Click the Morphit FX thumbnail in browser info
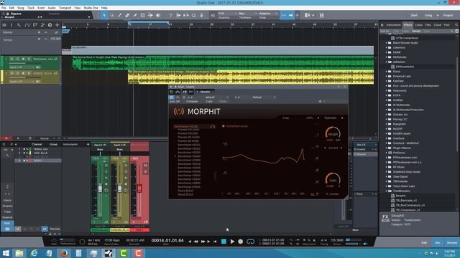Viewport: 460px width, 258px height. click(385, 217)
